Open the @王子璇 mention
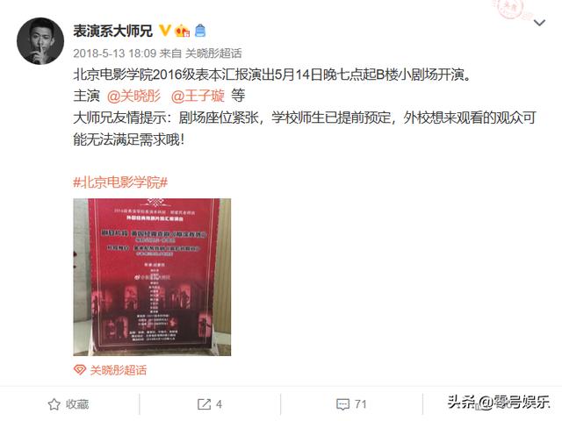Viewport: 562px width, 421px height. coord(198,96)
